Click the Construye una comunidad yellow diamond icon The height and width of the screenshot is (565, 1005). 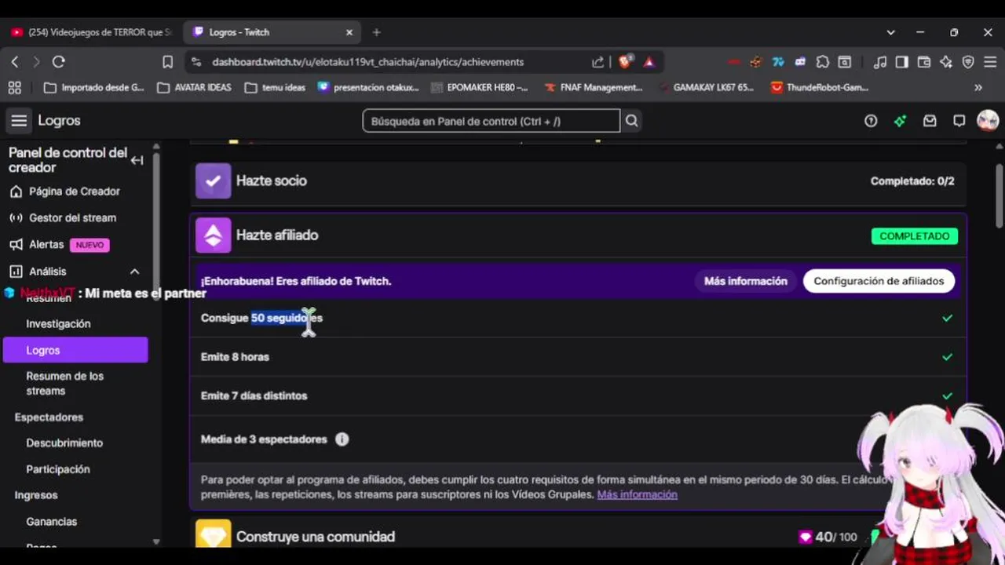(213, 534)
